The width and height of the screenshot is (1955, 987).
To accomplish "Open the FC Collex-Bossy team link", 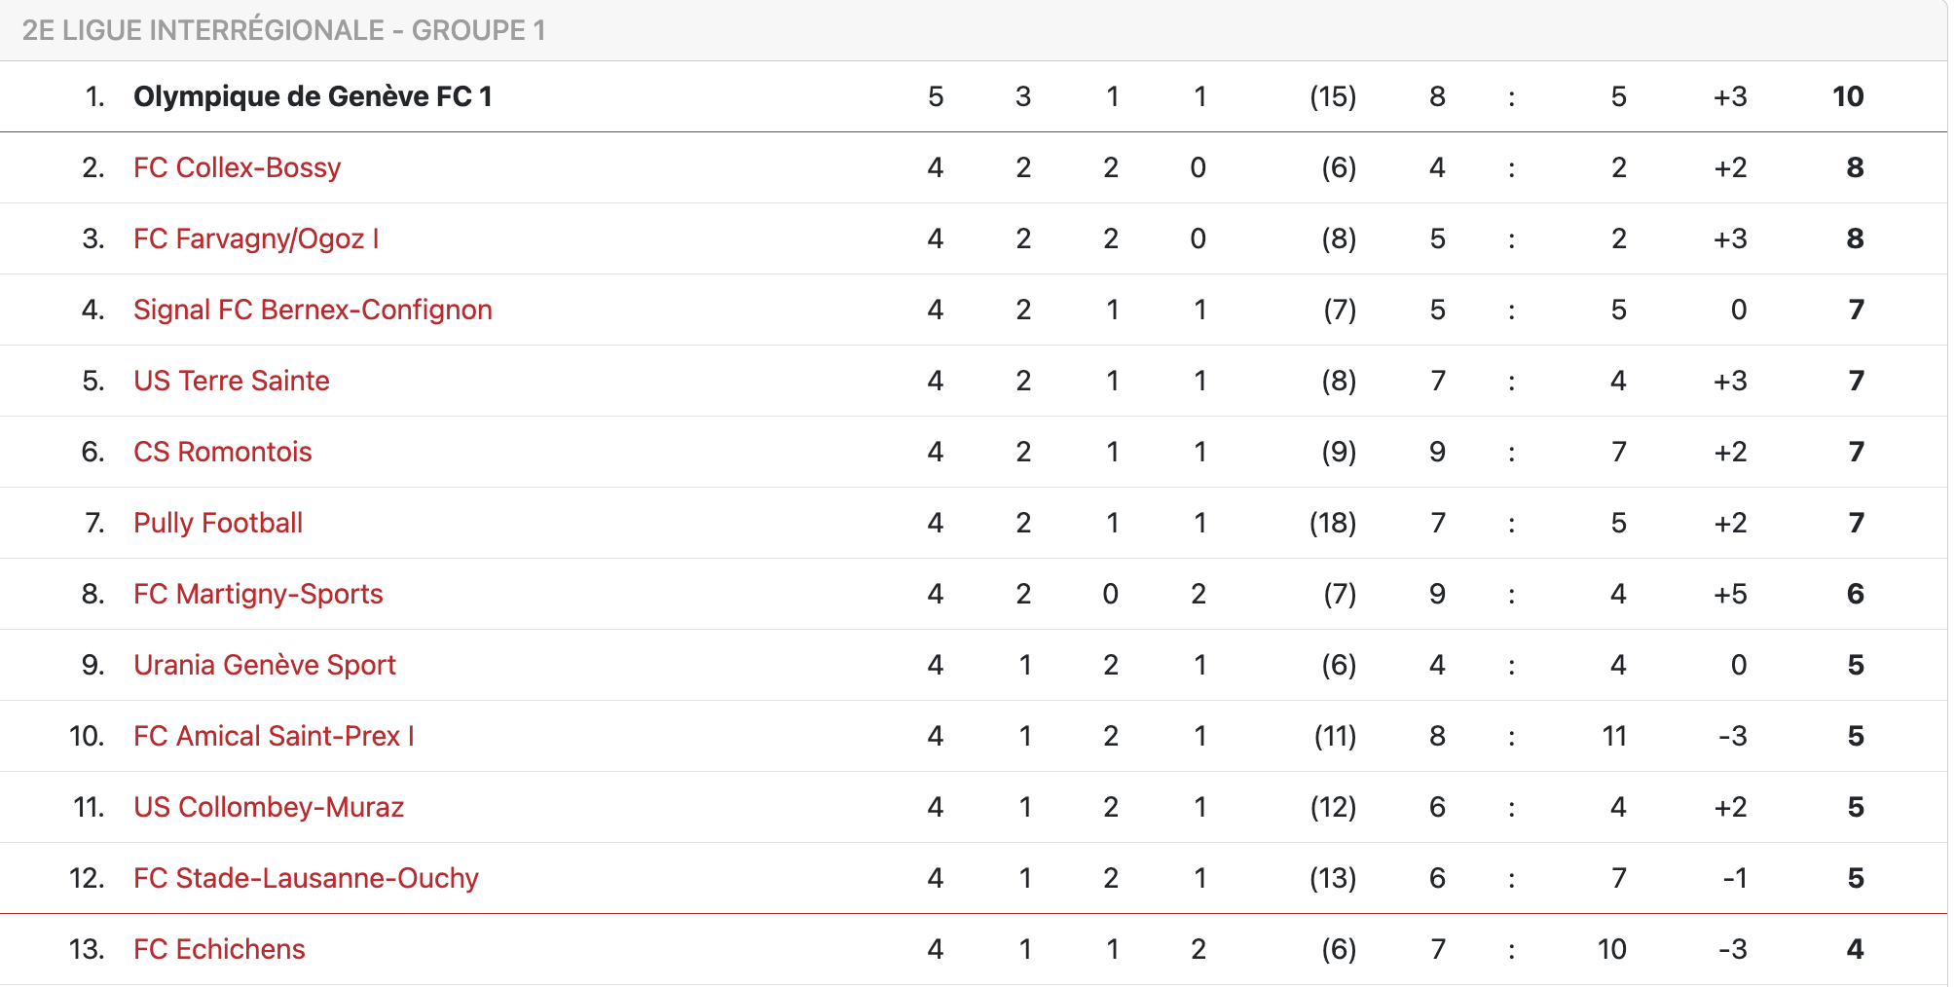I will 237,167.
